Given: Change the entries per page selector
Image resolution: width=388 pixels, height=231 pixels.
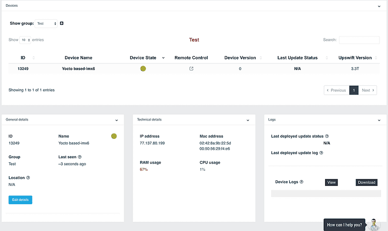Looking at the screenshot, I should click(x=25, y=40).
